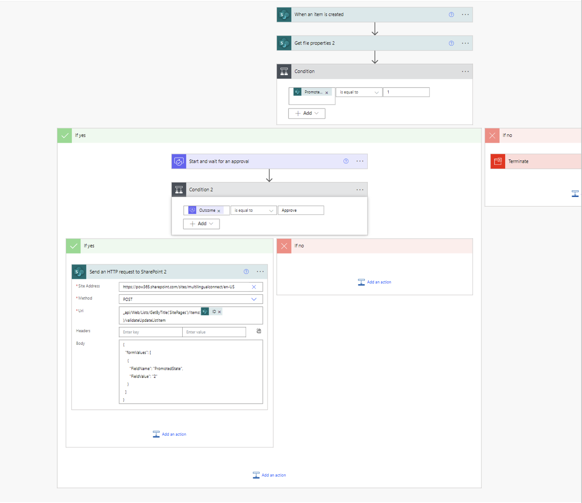Click the Approvals icon on Start and wait for an approval

(179, 161)
